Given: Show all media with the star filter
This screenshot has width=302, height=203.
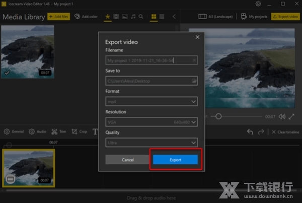Looking at the screenshot, I should click(107, 17).
